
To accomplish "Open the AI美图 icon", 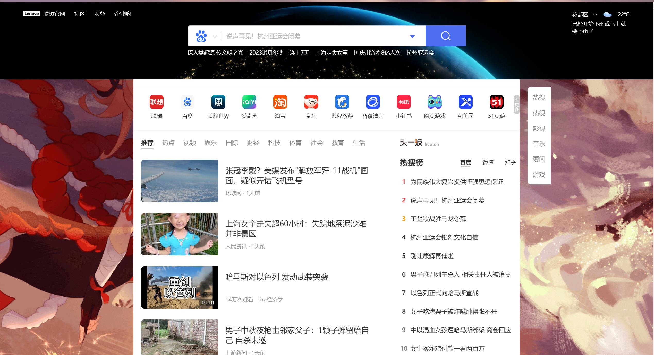I will pyautogui.click(x=465, y=102).
